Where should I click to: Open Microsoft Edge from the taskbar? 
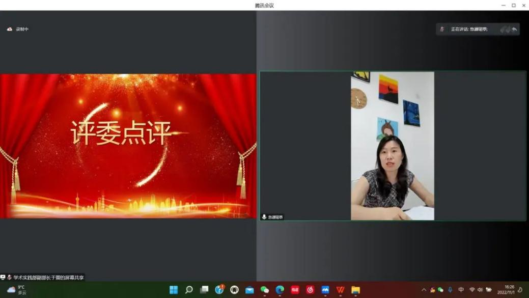tap(280, 290)
